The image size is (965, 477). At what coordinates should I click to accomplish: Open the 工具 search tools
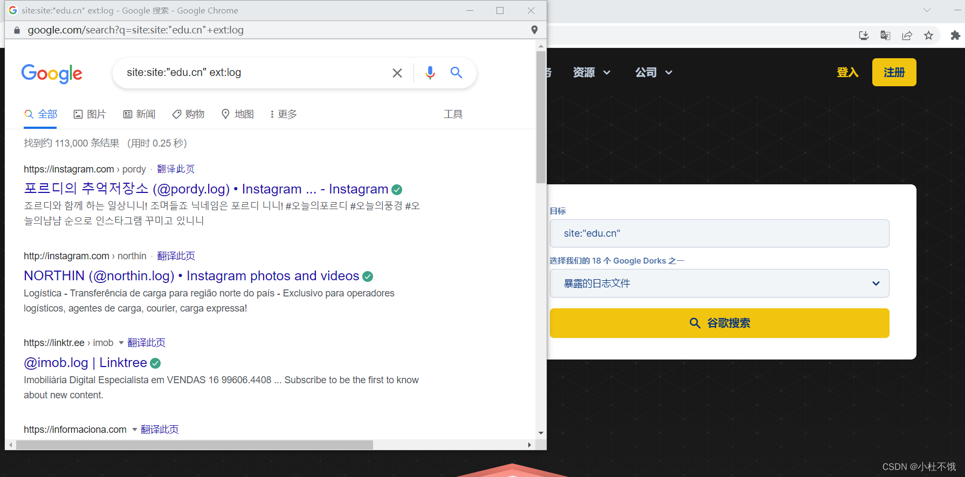coord(453,114)
